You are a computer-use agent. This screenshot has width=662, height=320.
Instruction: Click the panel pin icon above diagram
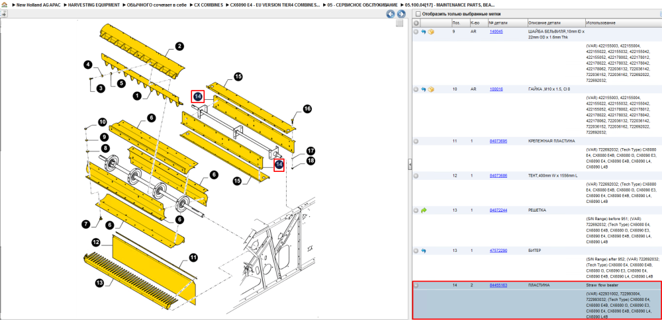pyautogui.click(x=4, y=13)
